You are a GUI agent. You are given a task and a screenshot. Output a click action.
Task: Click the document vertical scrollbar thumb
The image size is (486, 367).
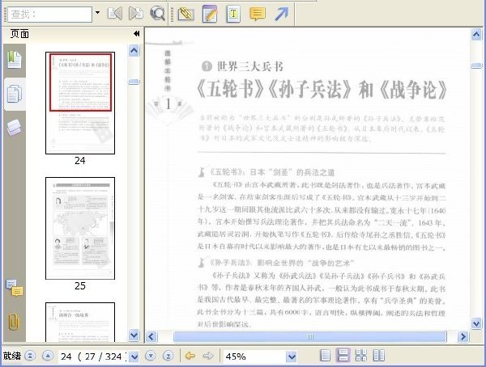point(476,65)
